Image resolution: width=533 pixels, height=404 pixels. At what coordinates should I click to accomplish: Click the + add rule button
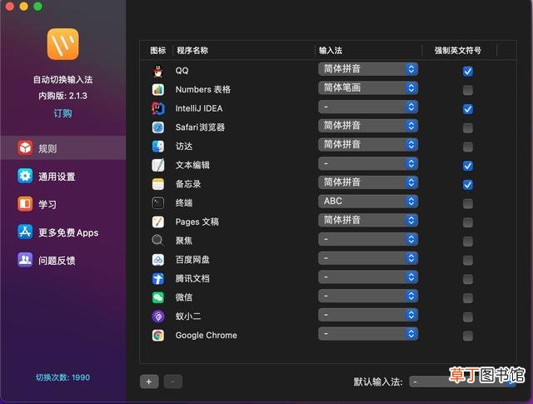(x=149, y=382)
